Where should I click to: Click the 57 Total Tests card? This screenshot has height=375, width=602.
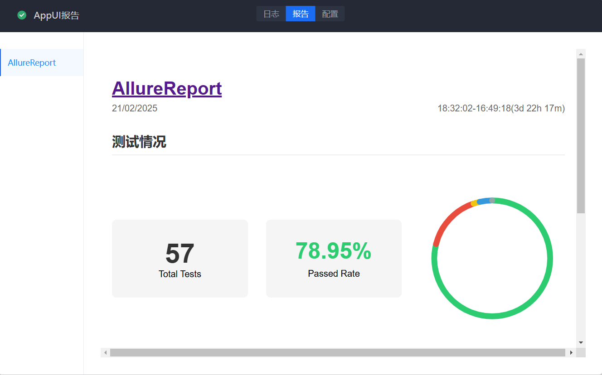tap(180, 259)
